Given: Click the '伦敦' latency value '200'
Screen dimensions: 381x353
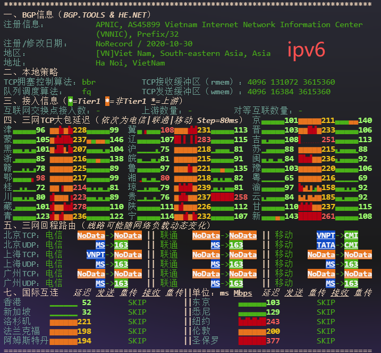Looking at the screenshot, I should 273,331.
